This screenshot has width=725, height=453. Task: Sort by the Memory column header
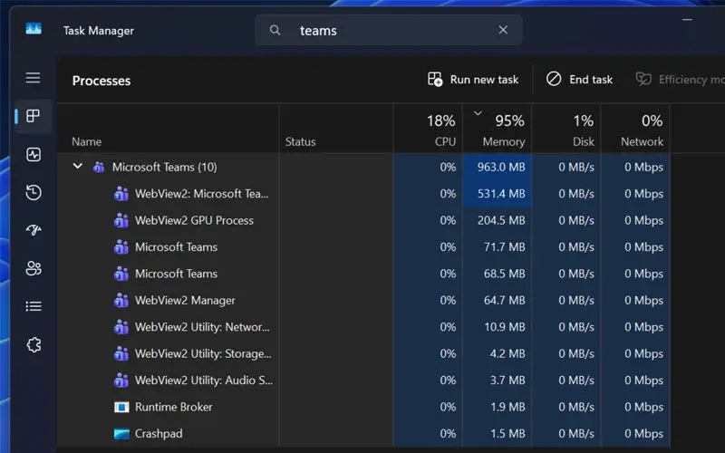pos(497,130)
